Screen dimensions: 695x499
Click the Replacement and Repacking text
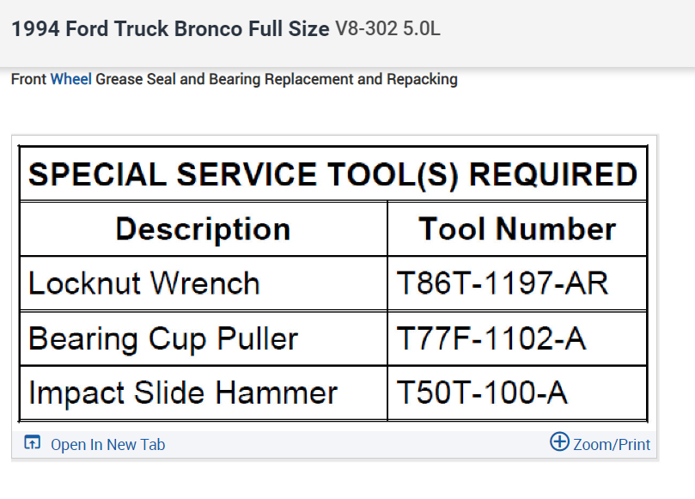pos(361,80)
